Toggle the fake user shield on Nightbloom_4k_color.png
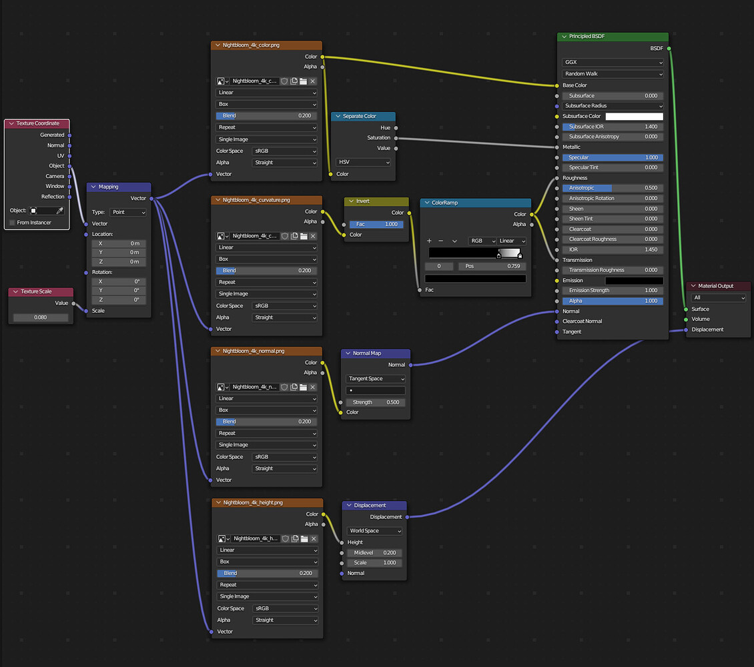 [285, 81]
